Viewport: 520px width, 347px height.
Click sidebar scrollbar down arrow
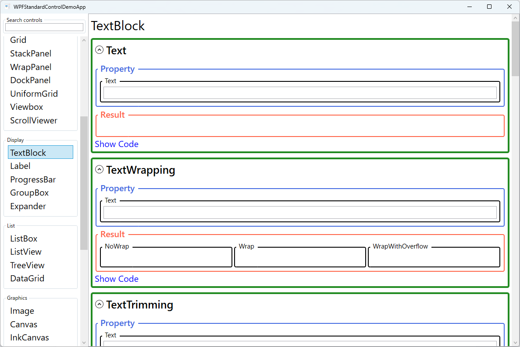pos(84,342)
